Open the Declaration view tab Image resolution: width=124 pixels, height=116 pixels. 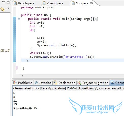coord(65,83)
